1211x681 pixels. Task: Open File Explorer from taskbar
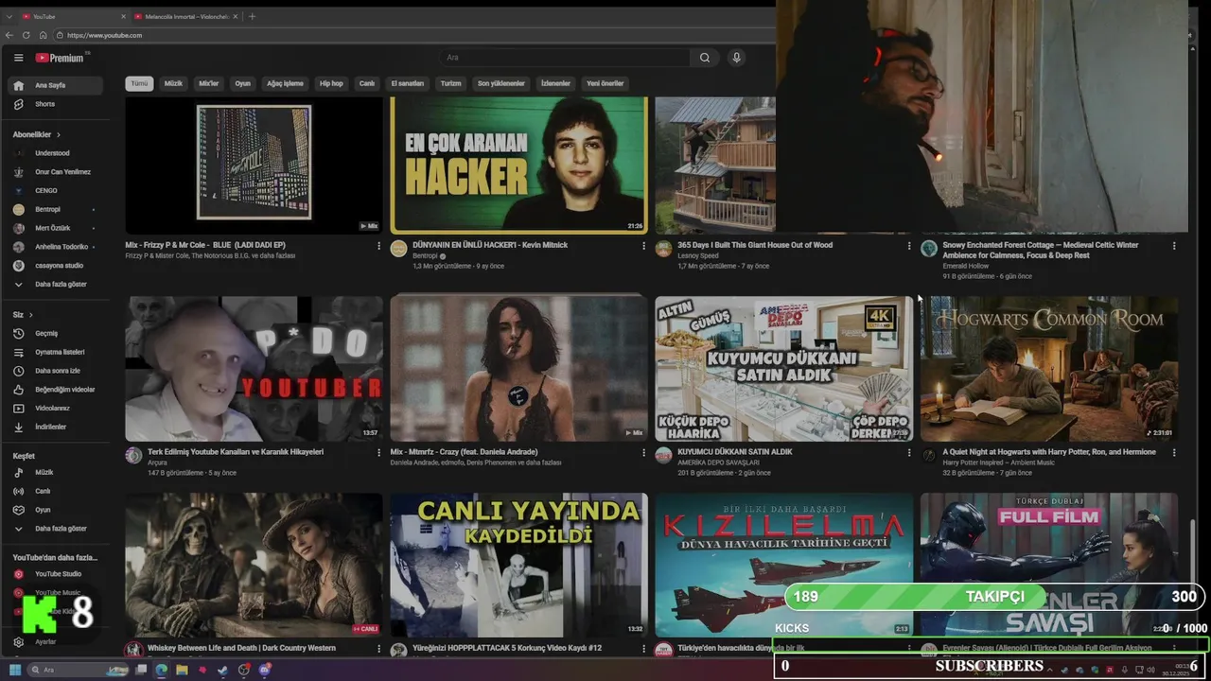182,670
